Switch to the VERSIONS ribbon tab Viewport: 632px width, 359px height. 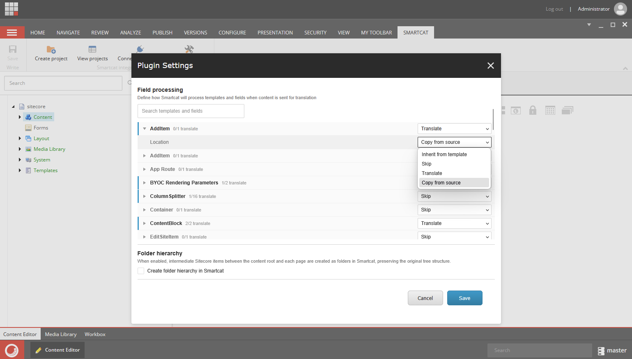click(195, 33)
